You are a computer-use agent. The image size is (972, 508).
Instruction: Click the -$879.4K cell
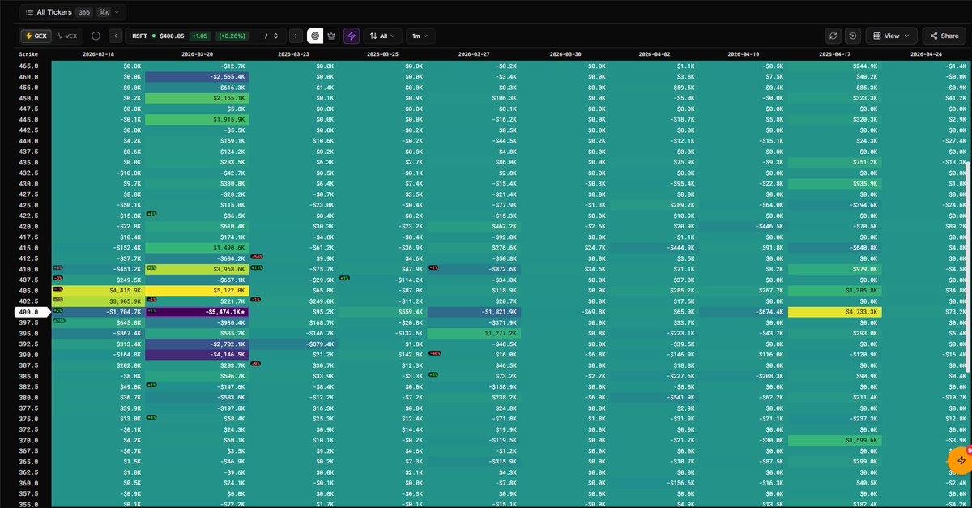[x=292, y=343]
